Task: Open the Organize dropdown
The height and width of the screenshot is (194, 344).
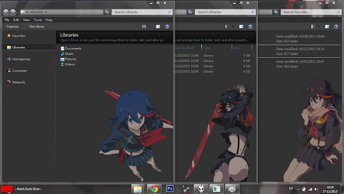Action: click(x=14, y=26)
